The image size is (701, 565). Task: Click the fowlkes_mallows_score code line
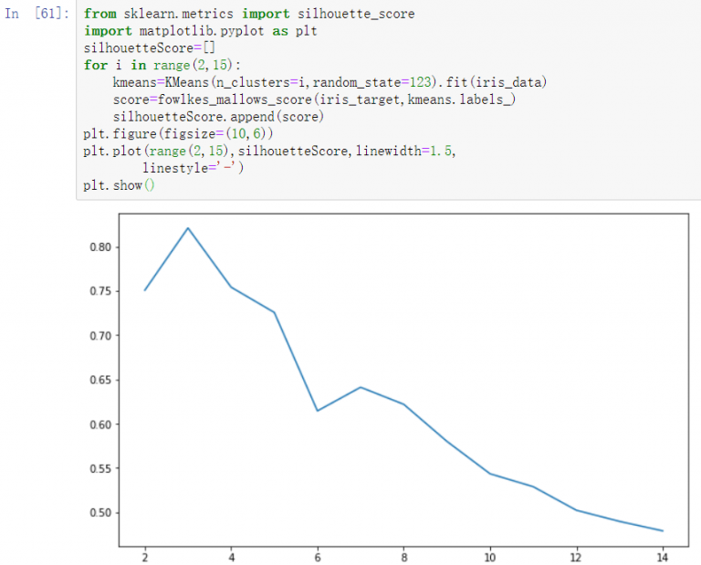tap(314, 99)
